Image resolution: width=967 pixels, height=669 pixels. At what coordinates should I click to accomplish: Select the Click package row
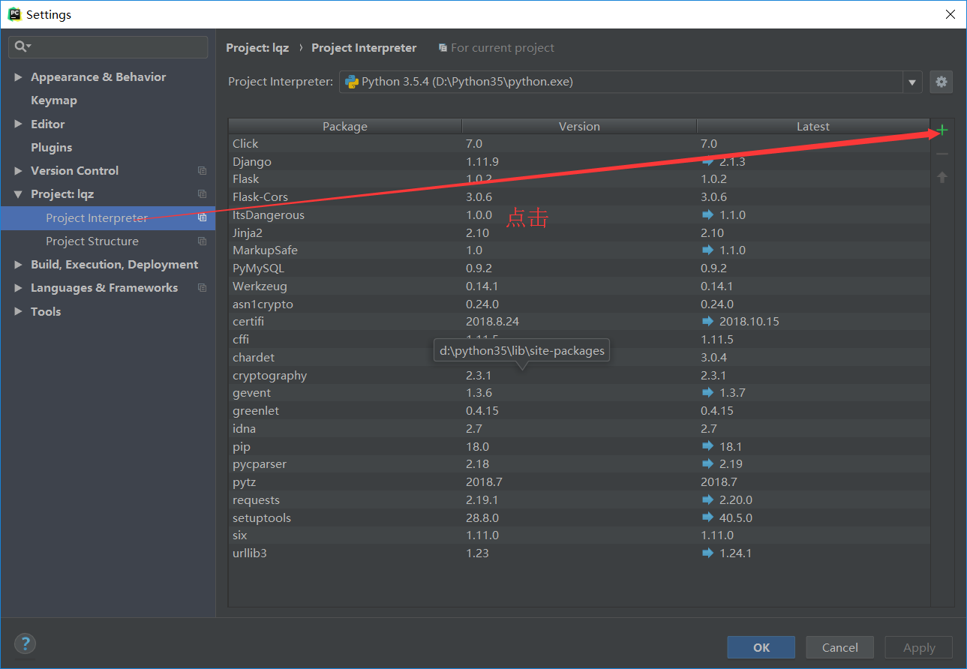(x=579, y=144)
